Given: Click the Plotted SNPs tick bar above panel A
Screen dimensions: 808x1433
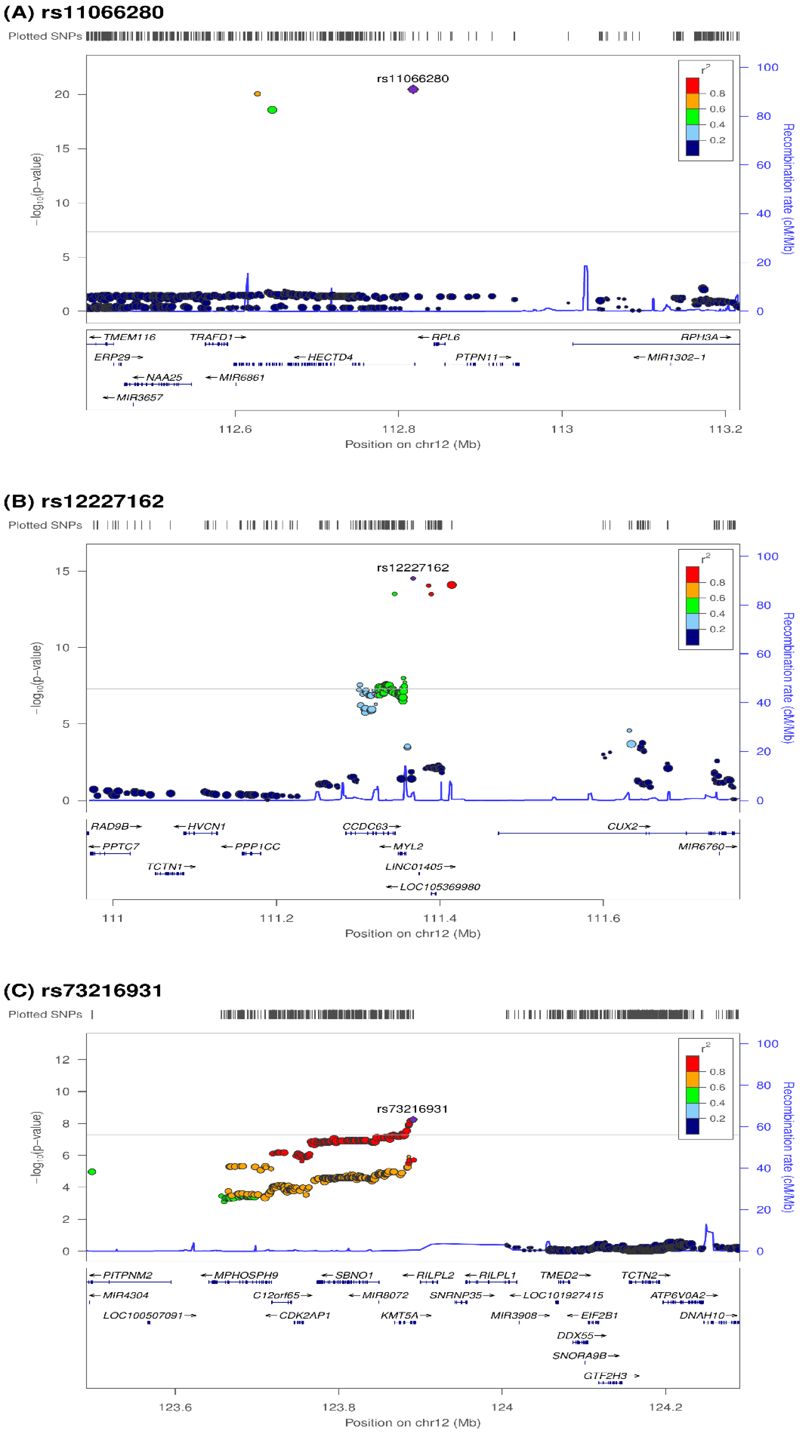Looking at the screenshot, I should tap(390, 36).
